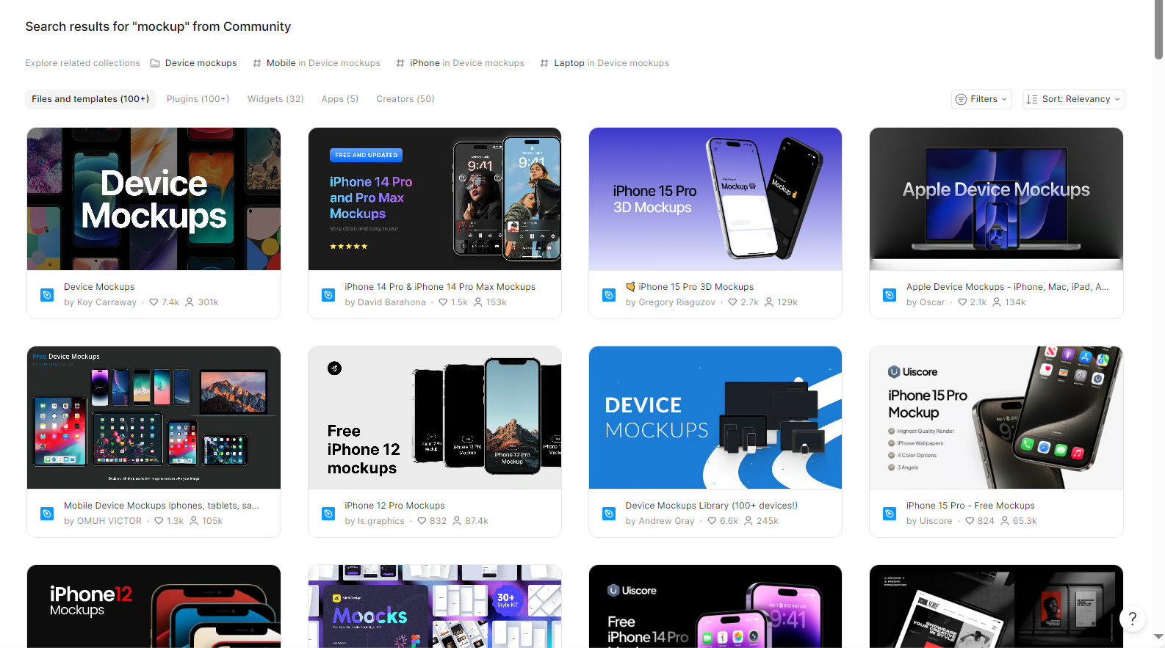Click the users icon next to 134k
The width and height of the screenshot is (1165, 648).
(997, 302)
